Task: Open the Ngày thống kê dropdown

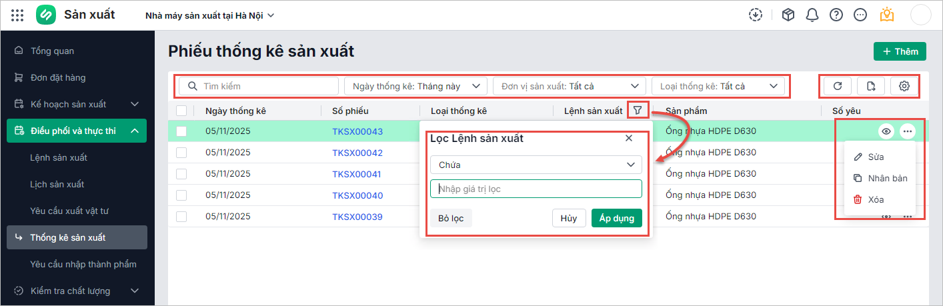Action: pos(415,86)
